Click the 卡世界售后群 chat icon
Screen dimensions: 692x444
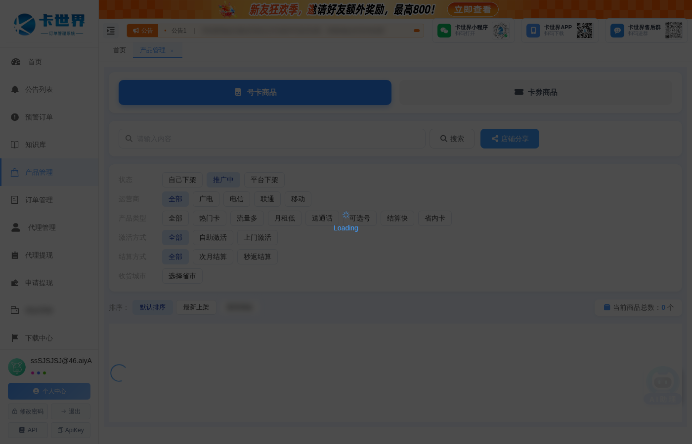617,31
